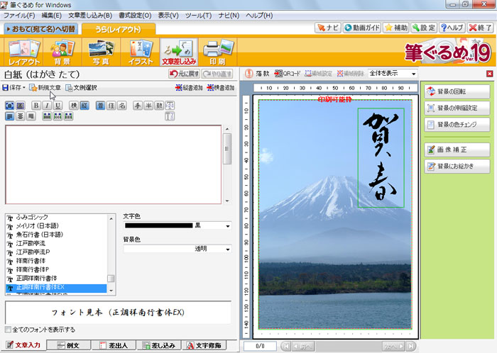Screen dimensions: 497x353
Task: Enable 全てのフォントを表示する checkbox
Action: [x=9, y=330]
